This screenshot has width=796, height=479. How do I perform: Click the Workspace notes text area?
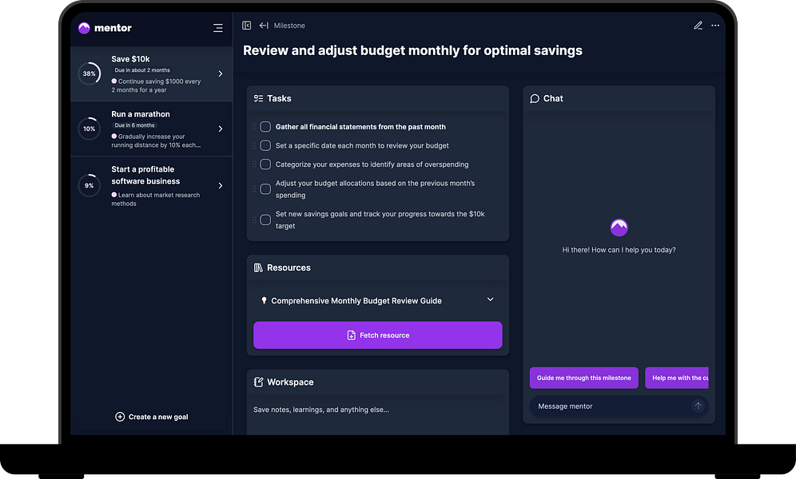378,414
